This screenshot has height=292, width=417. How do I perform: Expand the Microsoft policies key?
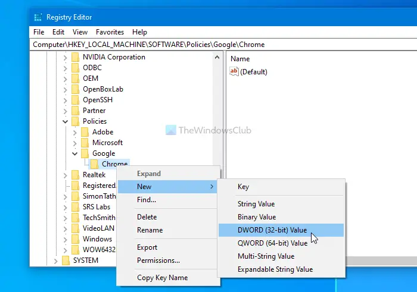pos(74,143)
